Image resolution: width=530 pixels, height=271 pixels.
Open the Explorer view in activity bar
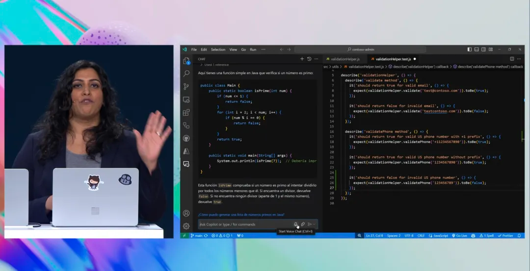[x=186, y=61]
